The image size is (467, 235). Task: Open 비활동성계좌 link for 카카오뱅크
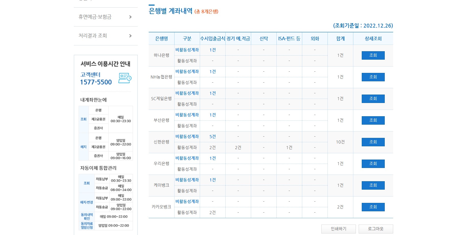click(187, 201)
